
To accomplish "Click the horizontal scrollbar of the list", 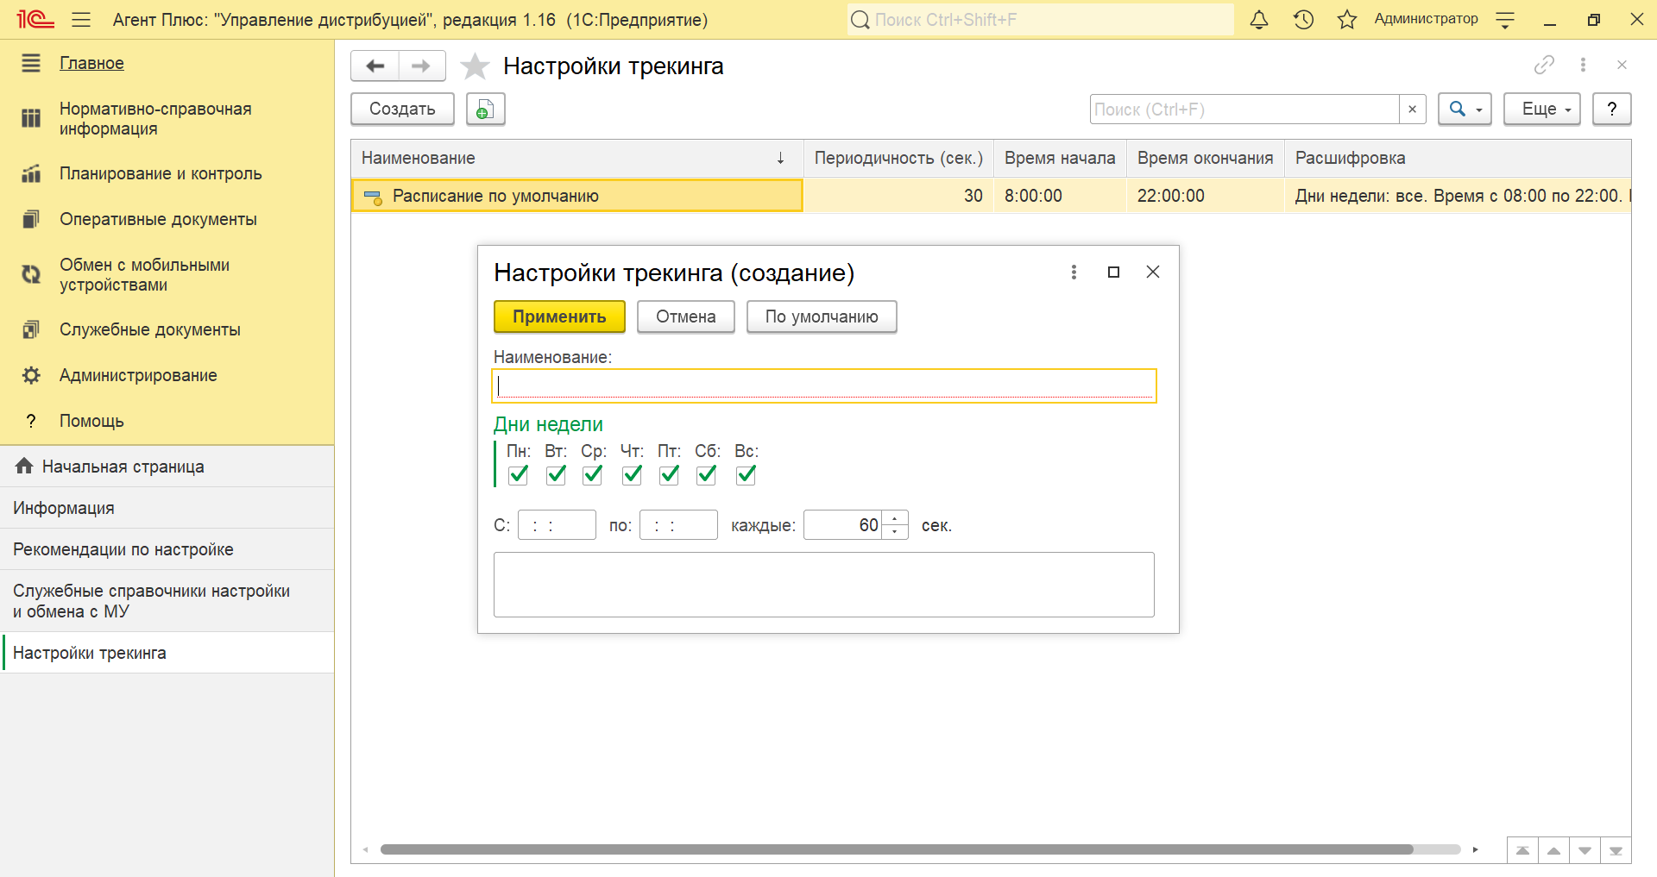I will click(897, 849).
